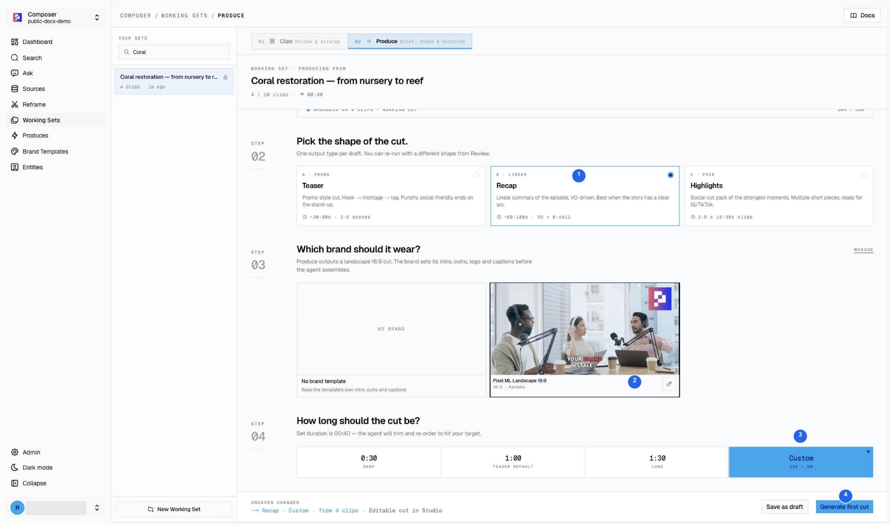Open the Entities page
Viewport: 891px width, 525px height.
pos(55,167)
